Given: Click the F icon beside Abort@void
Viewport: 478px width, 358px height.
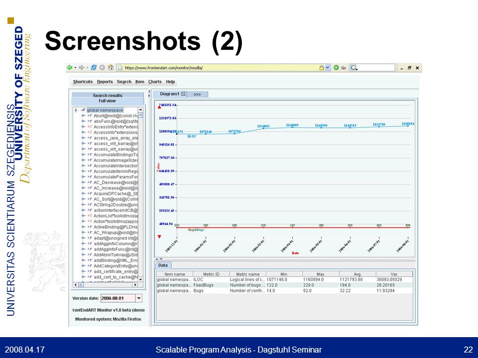Looking at the screenshot, I should pos(90,116).
